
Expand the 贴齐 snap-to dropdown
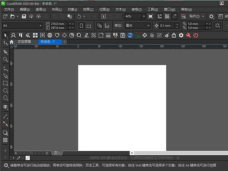pyautogui.click(x=203, y=16)
